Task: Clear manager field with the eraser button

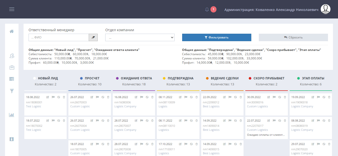Action: 93,37
